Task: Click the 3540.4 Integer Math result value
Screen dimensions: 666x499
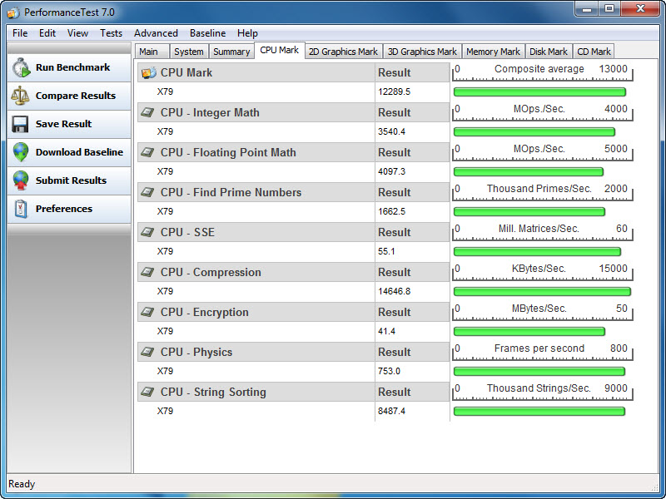Action: [x=391, y=131]
